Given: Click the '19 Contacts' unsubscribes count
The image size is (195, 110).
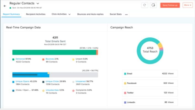Looking at the screenshot, I should [x=51, y=93].
